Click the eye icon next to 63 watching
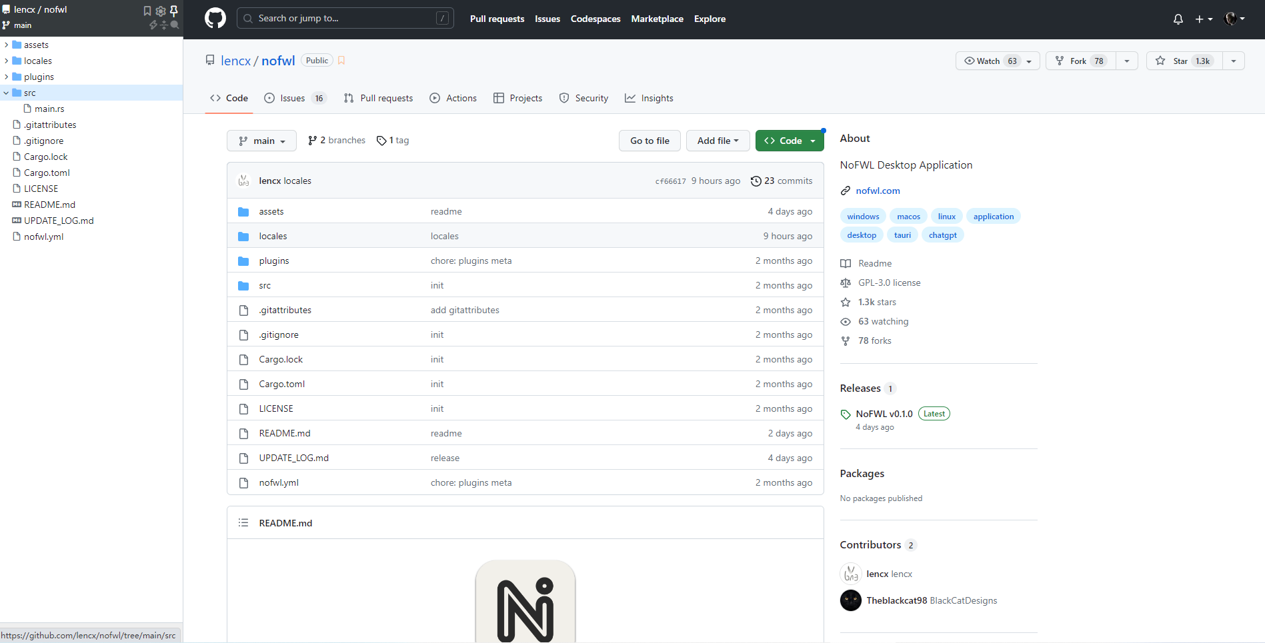 (846, 322)
